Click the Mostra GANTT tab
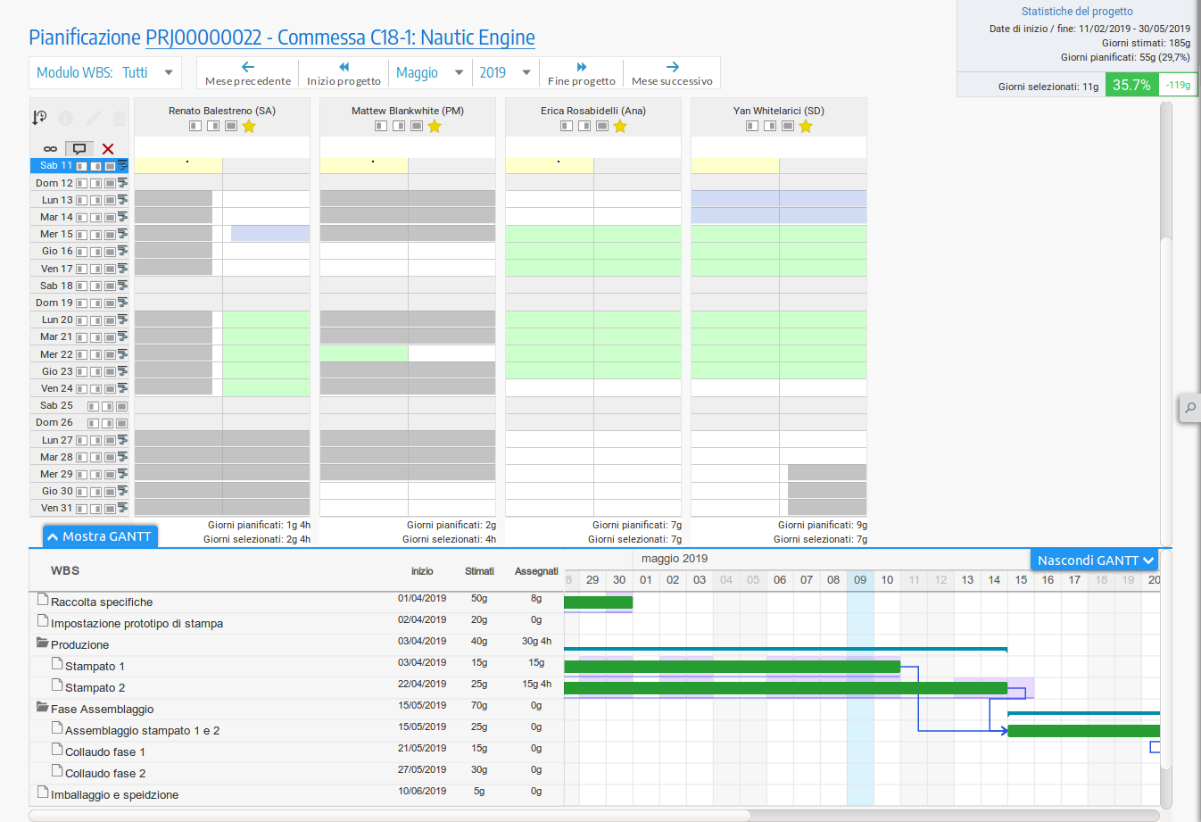The image size is (1201, 822). (99, 536)
